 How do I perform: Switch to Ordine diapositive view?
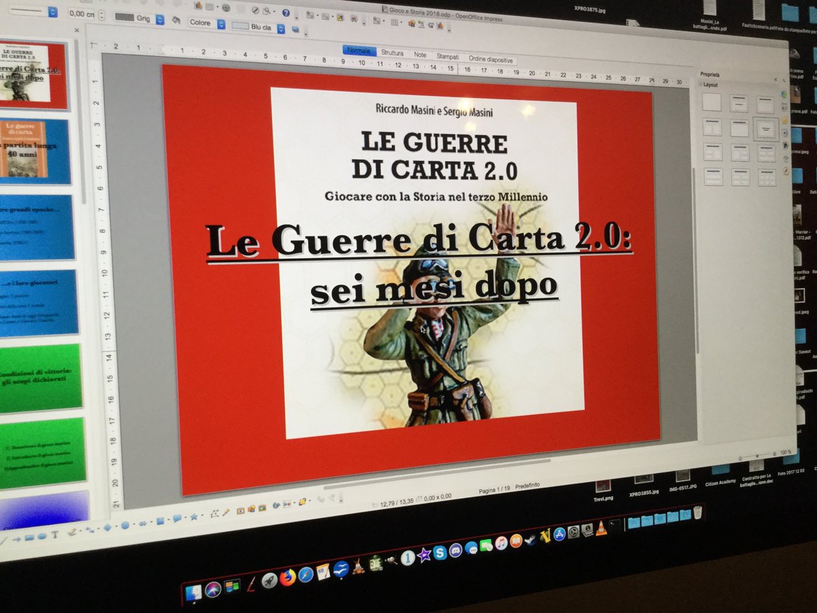(x=492, y=59)
